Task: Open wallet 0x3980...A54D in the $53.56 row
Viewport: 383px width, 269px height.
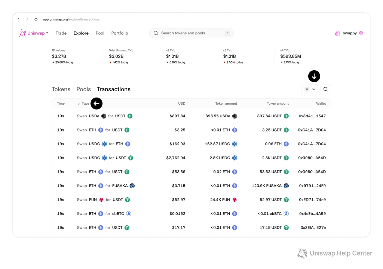Action: 312,172
